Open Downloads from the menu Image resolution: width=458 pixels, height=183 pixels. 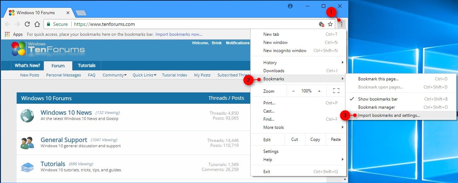coord(298,71)
